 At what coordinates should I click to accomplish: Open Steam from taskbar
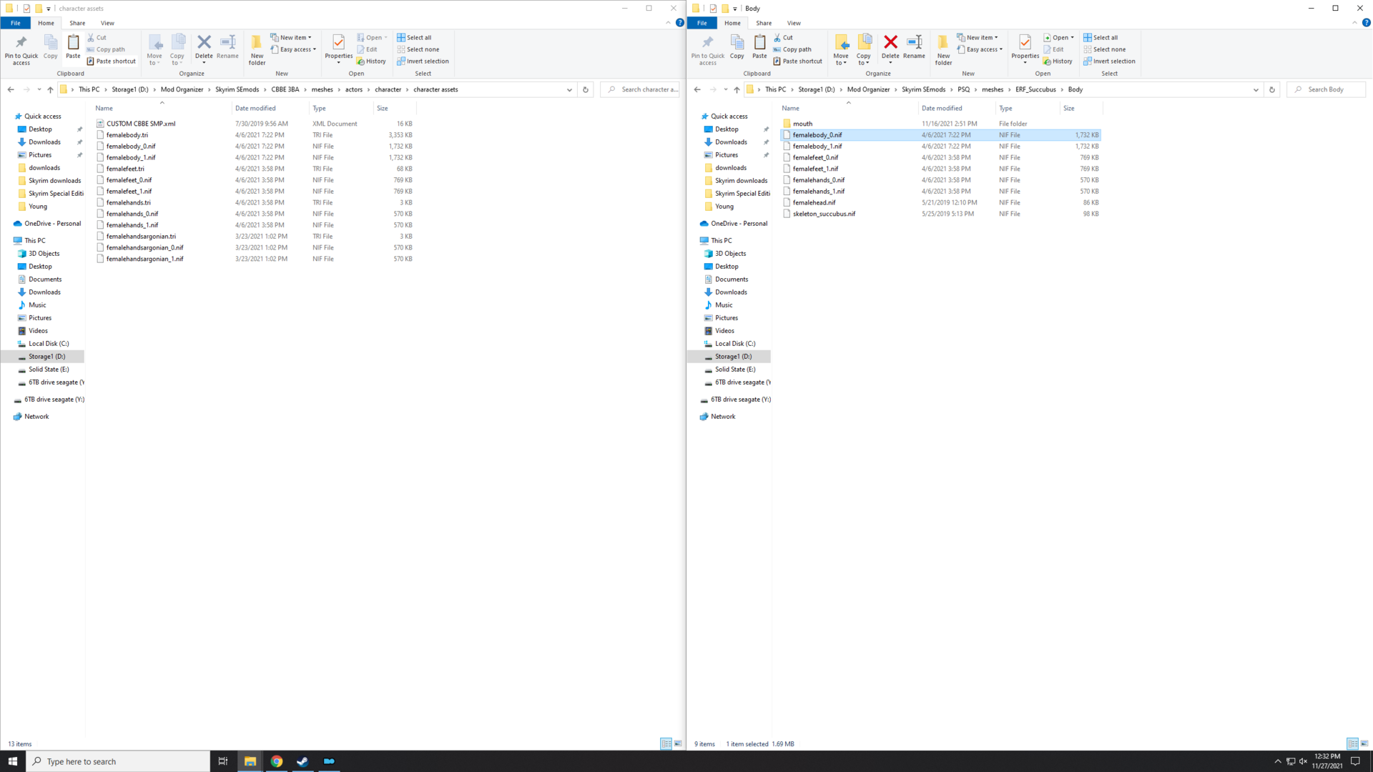(302, 761)
